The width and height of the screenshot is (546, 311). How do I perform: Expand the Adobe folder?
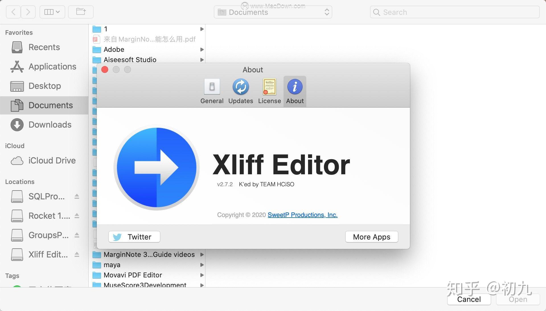coord(202,50)
